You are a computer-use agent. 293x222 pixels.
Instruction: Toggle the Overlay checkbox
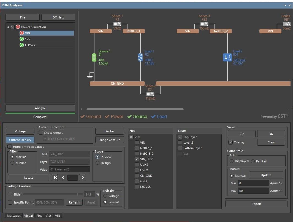pyautogui.click(x=230, y=142)
